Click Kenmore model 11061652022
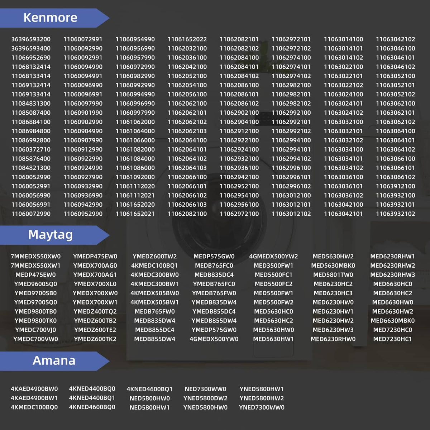The height and width of the screenshot is (430, 430). [x=187, y=39]
